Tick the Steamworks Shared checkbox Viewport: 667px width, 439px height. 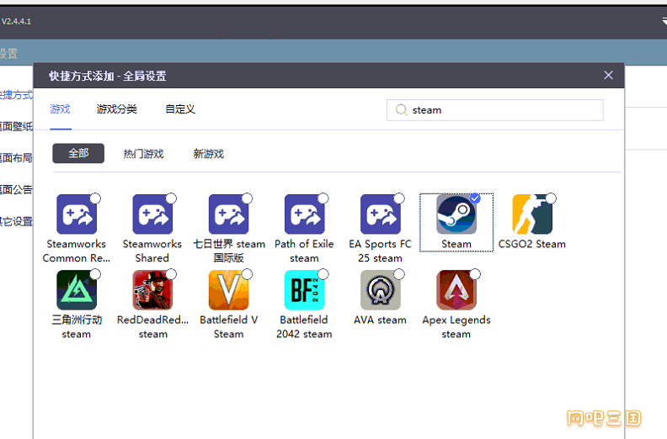(171, 198)
